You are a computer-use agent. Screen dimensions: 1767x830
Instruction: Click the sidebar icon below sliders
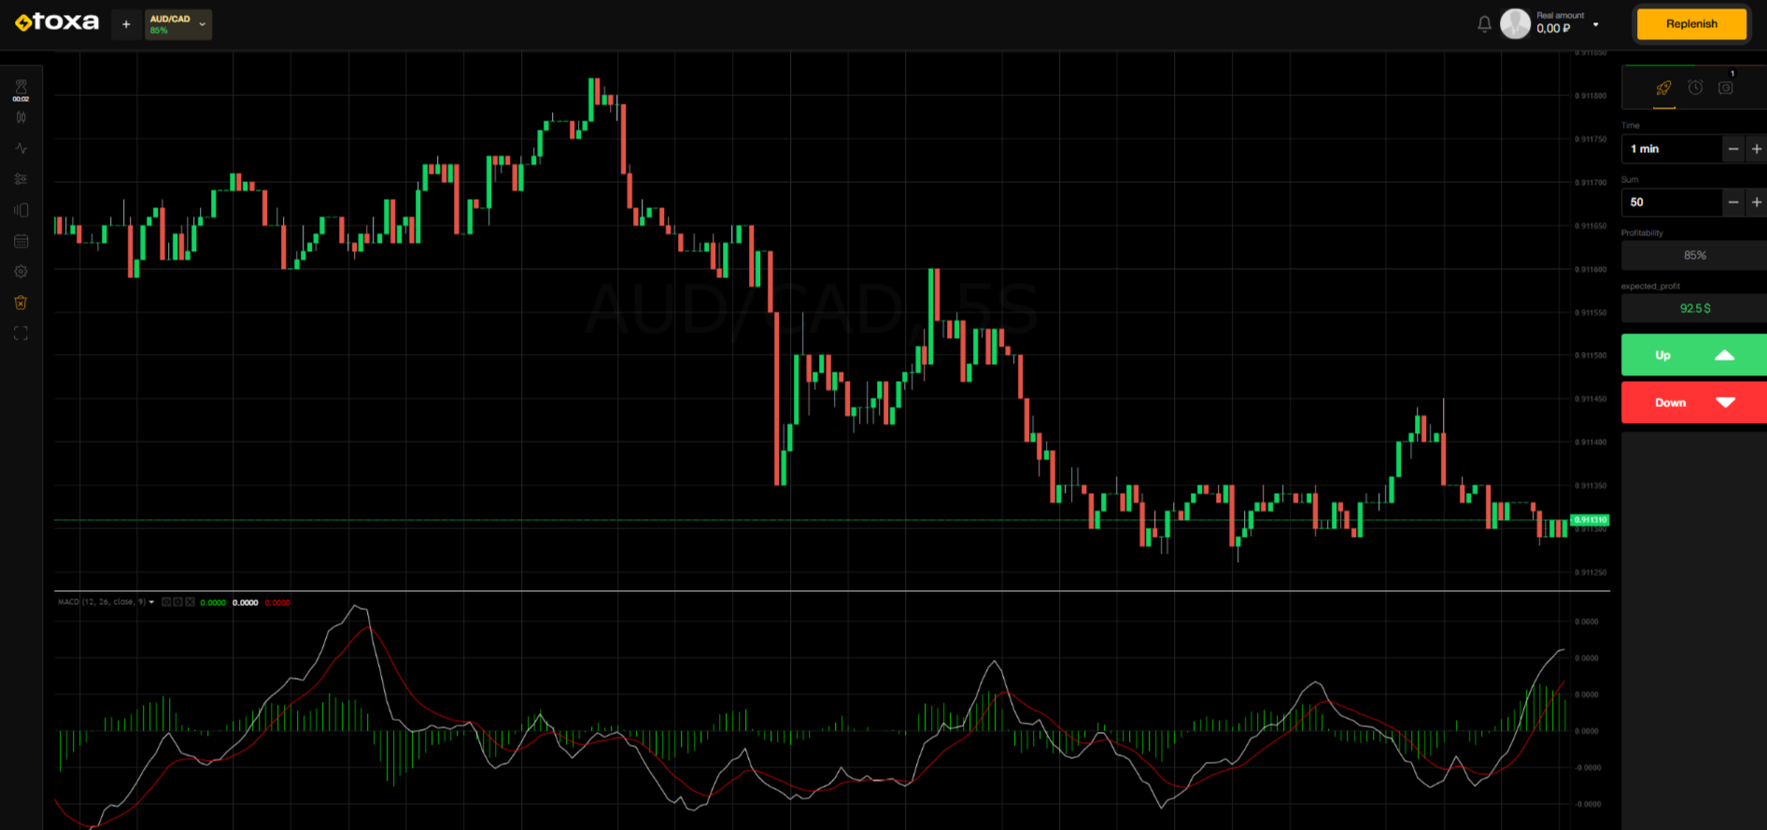point(21,210)
